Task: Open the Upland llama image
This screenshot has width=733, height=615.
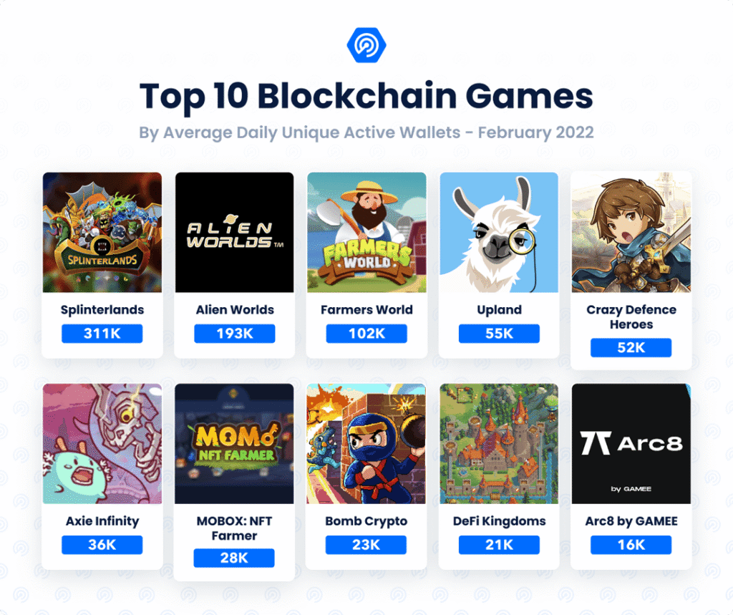Action: (x=499, y=232)
